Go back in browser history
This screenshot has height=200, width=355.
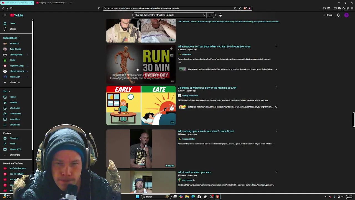(3, 8)
